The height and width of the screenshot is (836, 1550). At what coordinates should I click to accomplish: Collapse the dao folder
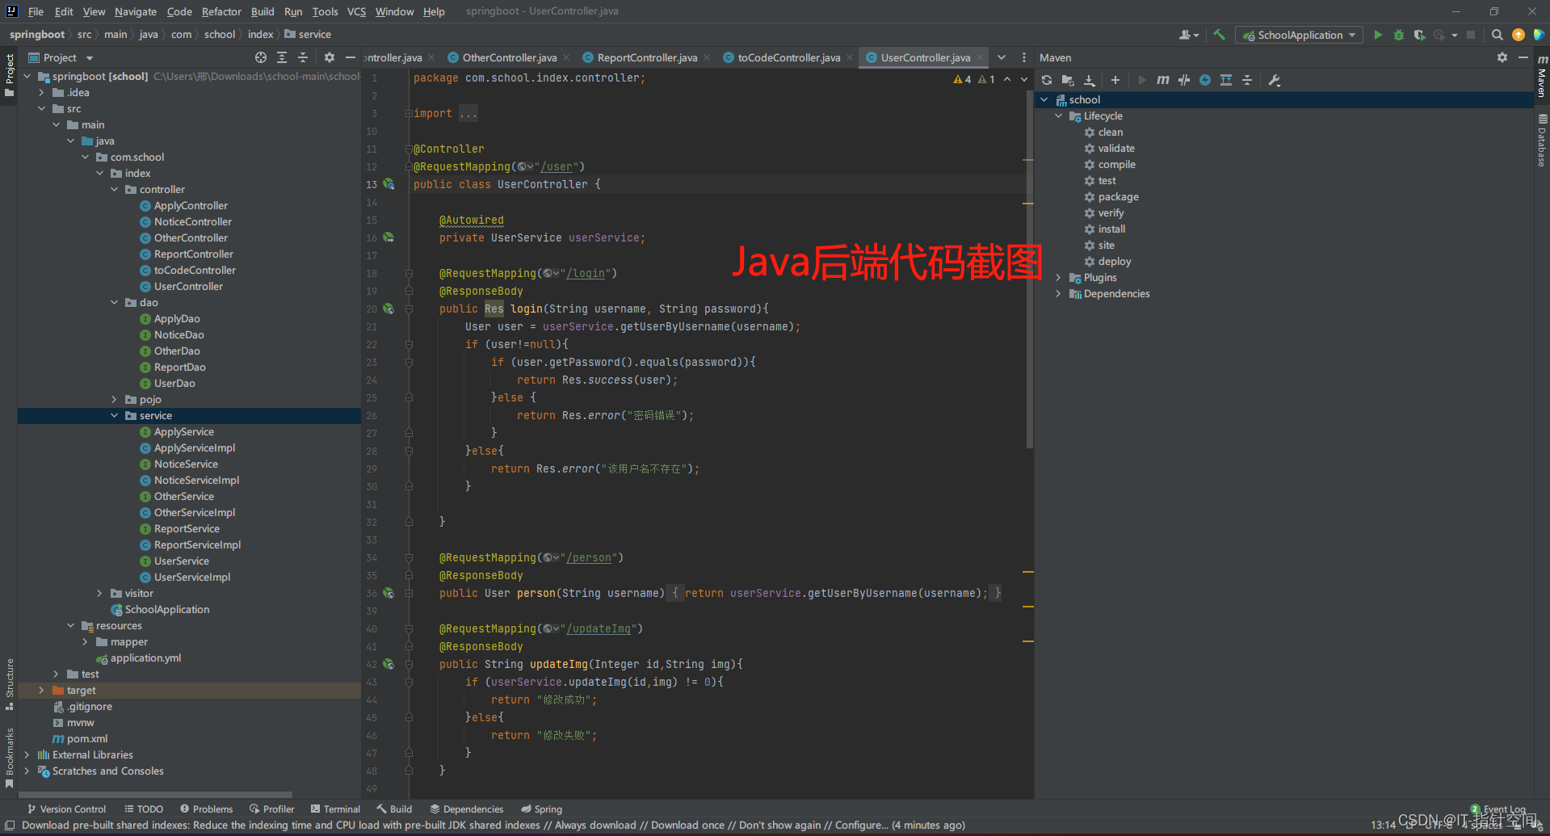tap(115, 302)
